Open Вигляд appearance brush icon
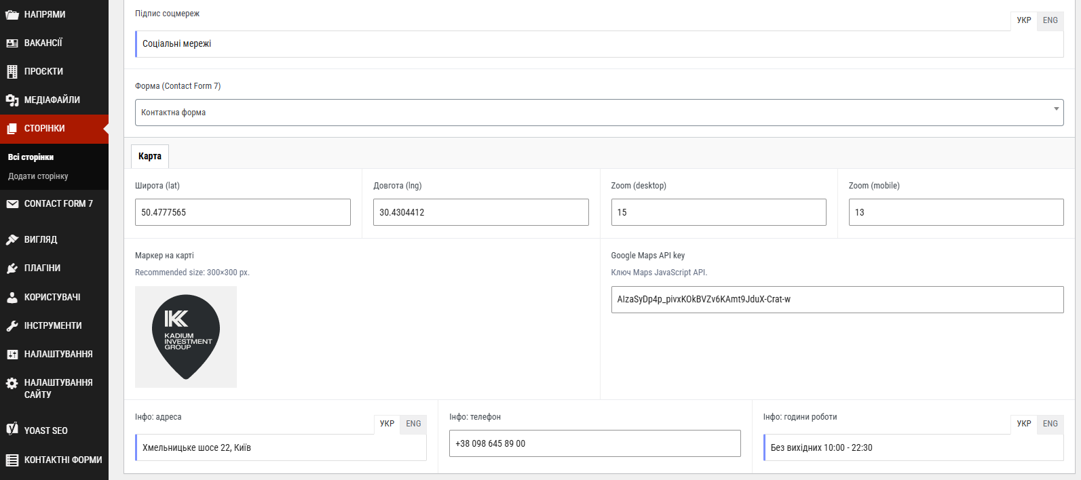This screenshot has width=1081, height=480. [x=12, y=239]
